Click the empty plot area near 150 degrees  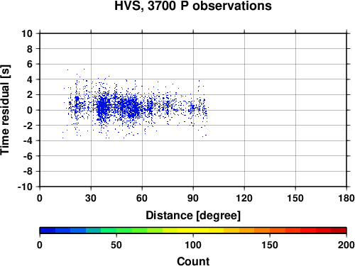click(x=295, y=110)
